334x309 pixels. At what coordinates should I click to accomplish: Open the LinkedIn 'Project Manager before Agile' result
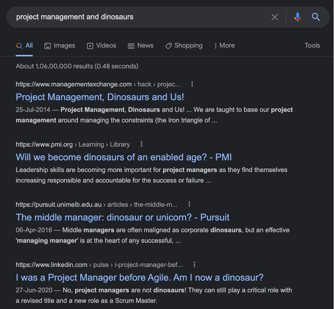point(139,277)
